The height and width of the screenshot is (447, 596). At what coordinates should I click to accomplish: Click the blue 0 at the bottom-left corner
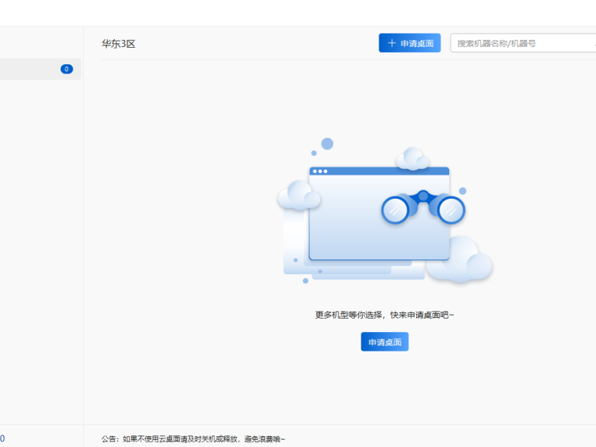[x=2, y=438]
